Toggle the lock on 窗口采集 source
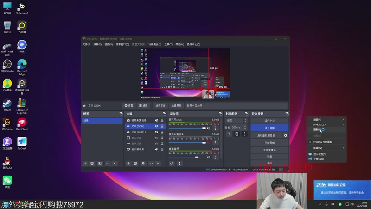The image size is (371, 209). [162, 137]
